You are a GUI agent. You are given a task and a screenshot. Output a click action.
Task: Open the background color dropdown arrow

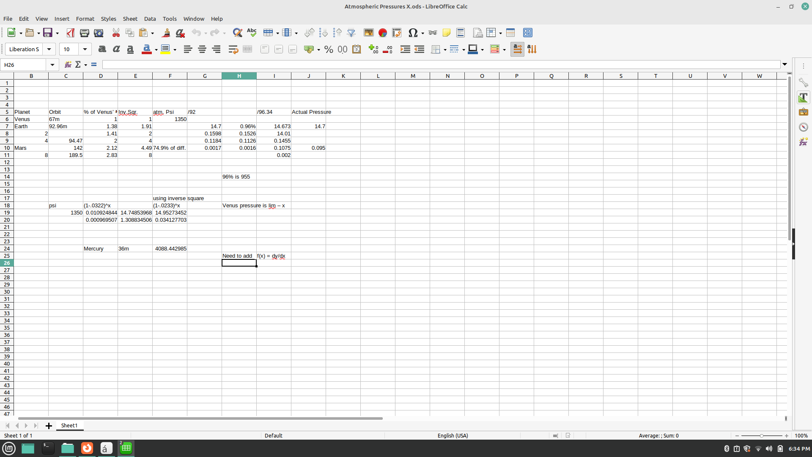[x=175, y=50]
